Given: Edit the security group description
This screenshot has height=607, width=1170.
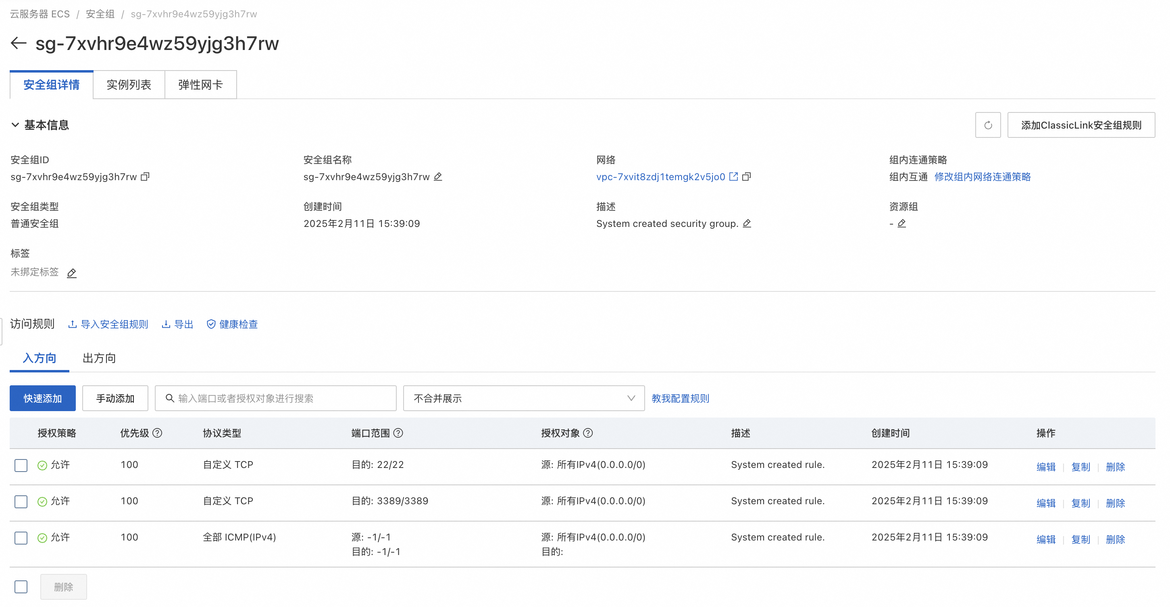Looking at the screenshot, I should (747, 223).
